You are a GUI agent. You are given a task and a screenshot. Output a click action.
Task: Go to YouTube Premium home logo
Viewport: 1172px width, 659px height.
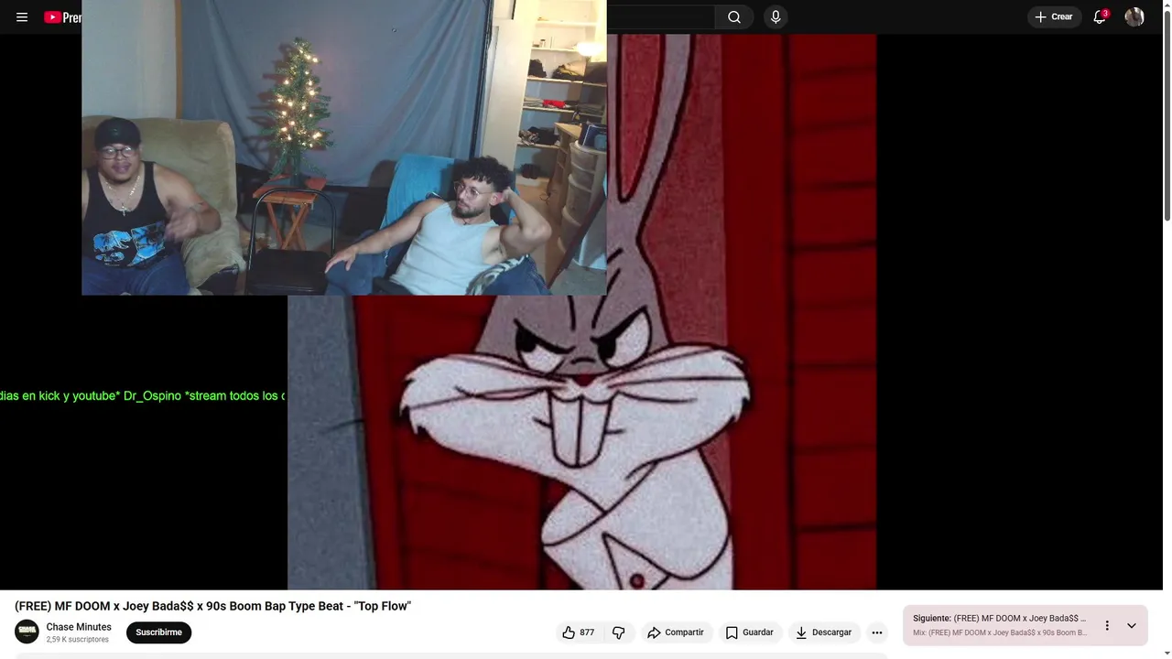62,17
